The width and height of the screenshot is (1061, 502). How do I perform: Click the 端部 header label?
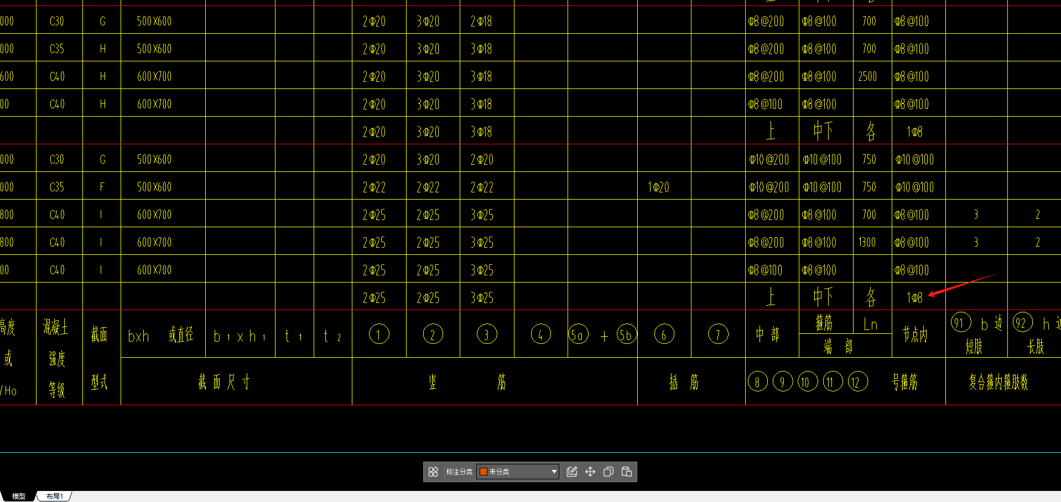838,347
